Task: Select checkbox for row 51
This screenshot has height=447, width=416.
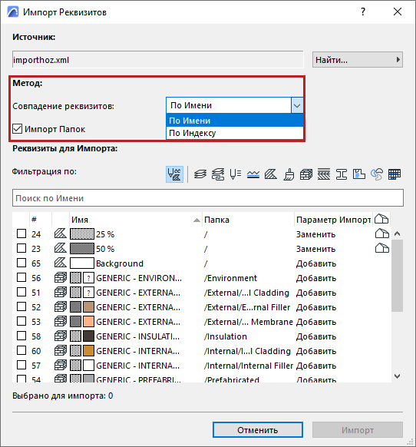Action: [x=21, y=292]
